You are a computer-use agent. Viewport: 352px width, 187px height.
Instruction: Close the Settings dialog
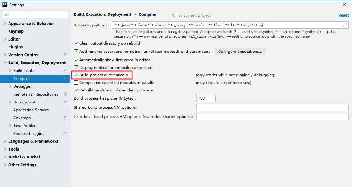pyautogui.click(x=344, y=5)
